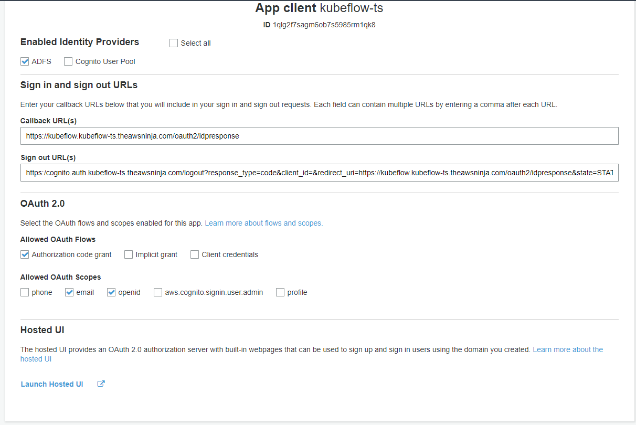Disable the ADFS identity provider
The image size is (636, 425).
coord(24,61)
